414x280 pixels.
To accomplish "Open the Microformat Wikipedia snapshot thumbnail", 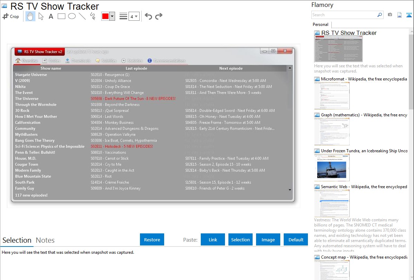I will (332, 96).
